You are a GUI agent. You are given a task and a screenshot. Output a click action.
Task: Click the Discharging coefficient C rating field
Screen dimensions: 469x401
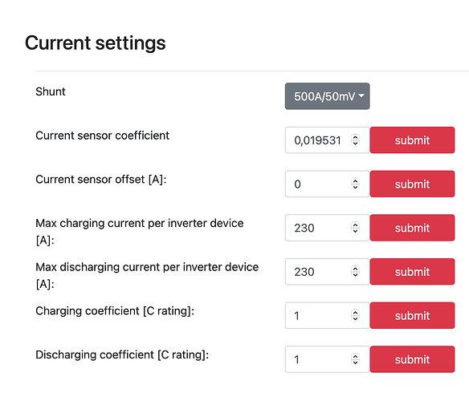pyautogui.click(x=327, y=359)
